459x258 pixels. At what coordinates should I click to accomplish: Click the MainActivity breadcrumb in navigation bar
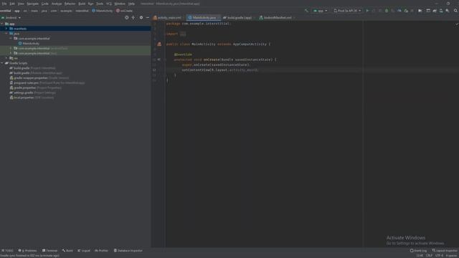point(102,11)
